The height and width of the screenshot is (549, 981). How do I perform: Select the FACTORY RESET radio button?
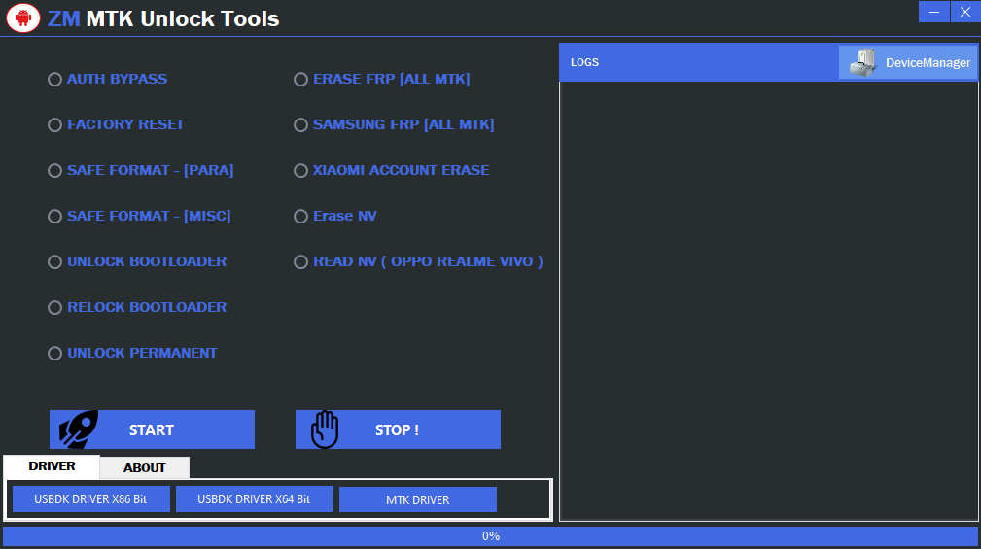(55, 125)
